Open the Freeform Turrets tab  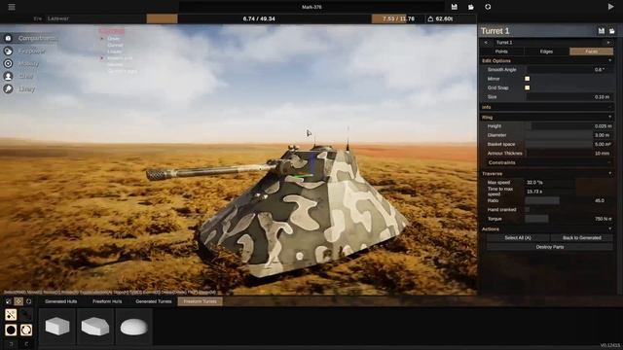[201, 301]
